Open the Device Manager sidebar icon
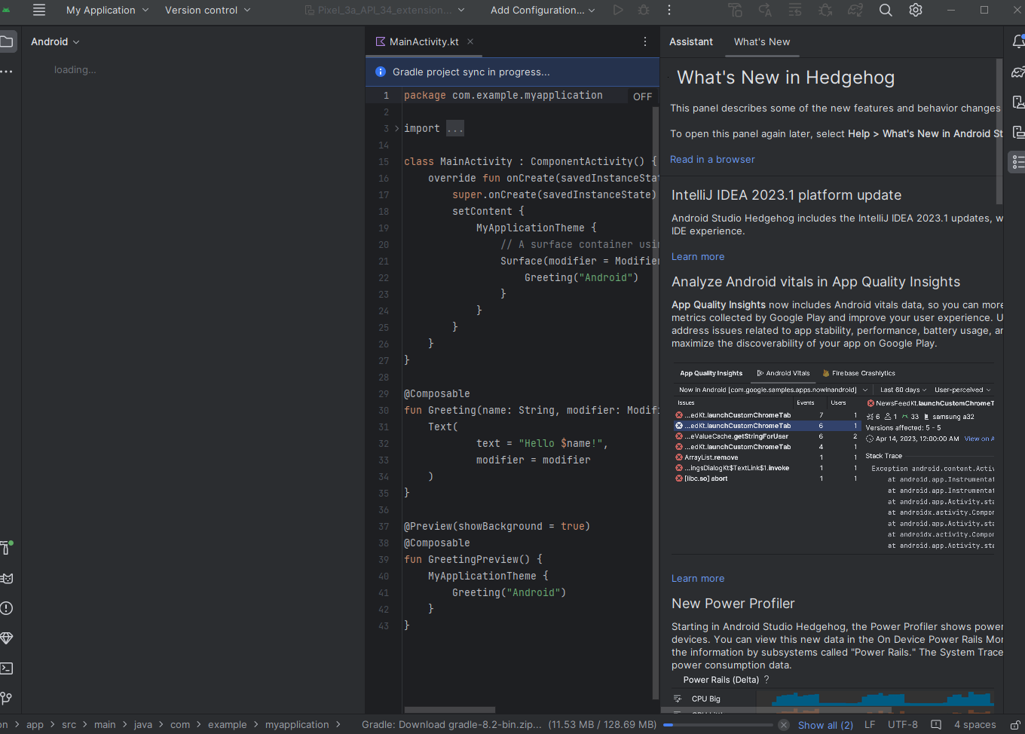The width and height of the screenshot is (1025, 734). tap(1018, 102)
